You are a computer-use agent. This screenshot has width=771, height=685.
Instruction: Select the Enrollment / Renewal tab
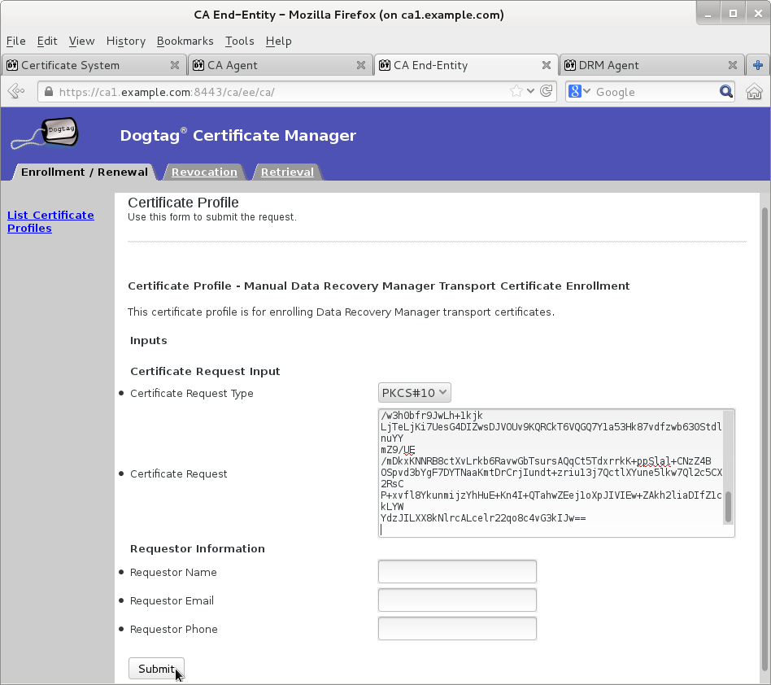coord(84,172)
